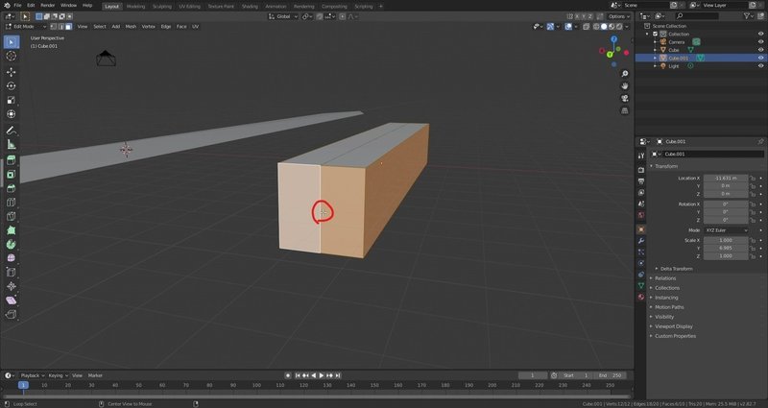Click the Location X value field
Viewport: 768px width, 408px height.
tap(726, 179)
